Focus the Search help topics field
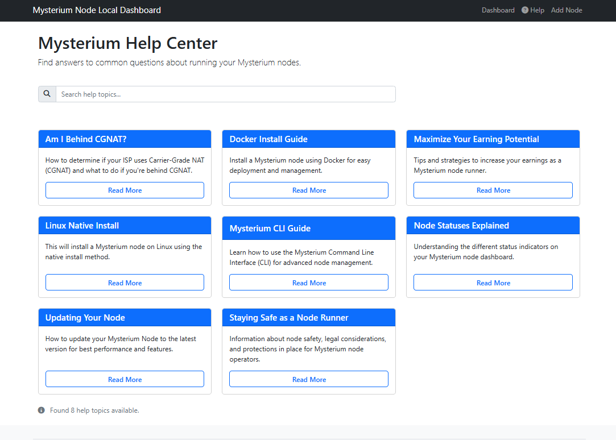The height and width of the screenshot is (440, 616). (x=225, y=94)
